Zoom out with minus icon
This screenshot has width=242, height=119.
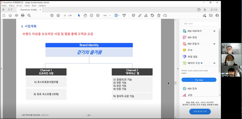pyautogui.click(x=92, y=15)
